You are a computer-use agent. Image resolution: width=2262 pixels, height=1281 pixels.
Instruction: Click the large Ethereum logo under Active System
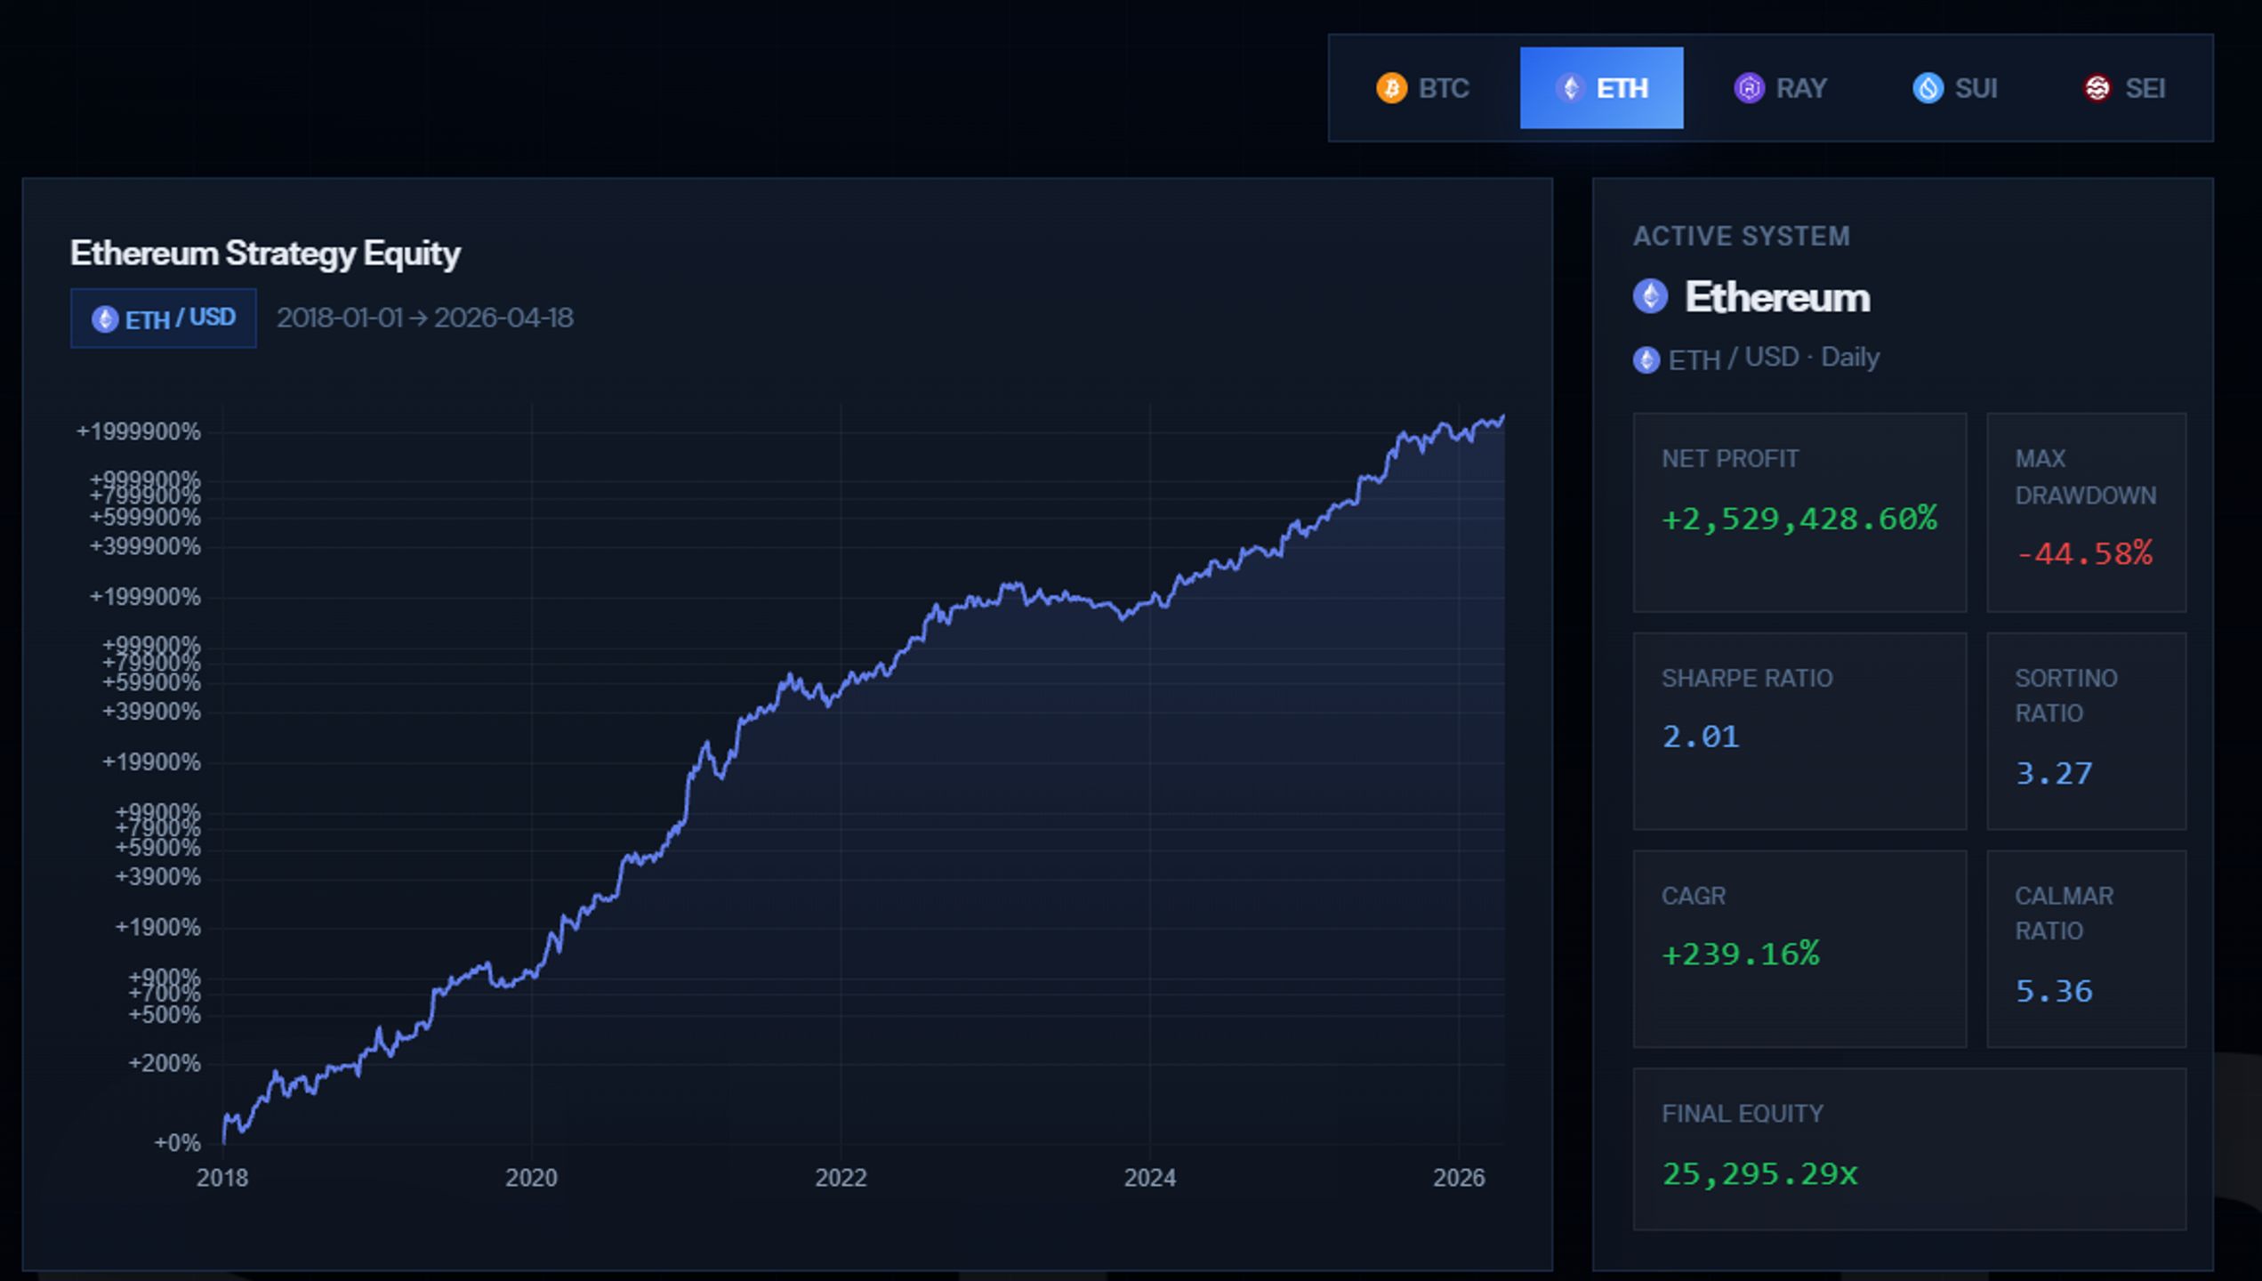coord(1650,296)
